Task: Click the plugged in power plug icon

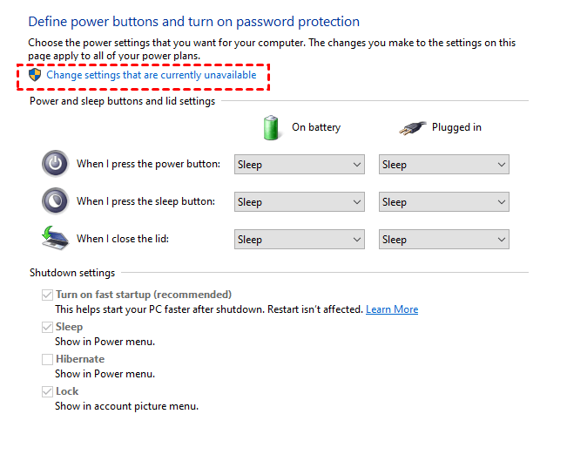Action: pyautogui.click(x=410, y=128)
